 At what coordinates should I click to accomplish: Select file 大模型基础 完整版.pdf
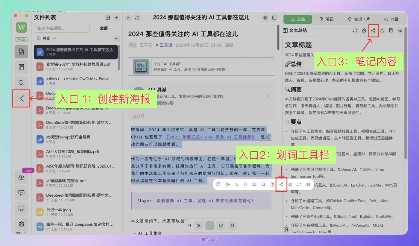[76, 183]
